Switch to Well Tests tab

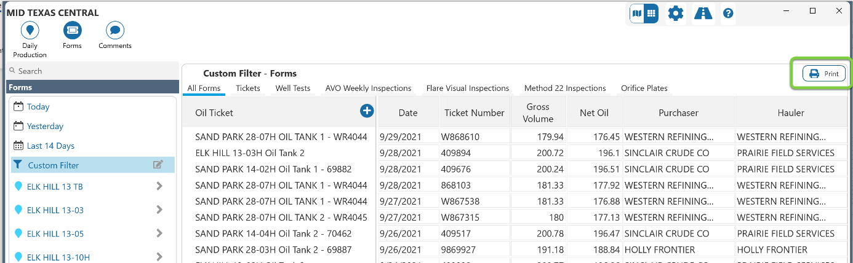click(292, 88)
